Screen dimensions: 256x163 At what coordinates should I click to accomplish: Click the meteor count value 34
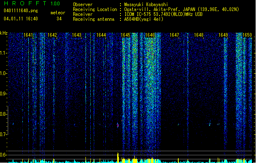click(59, 19)
